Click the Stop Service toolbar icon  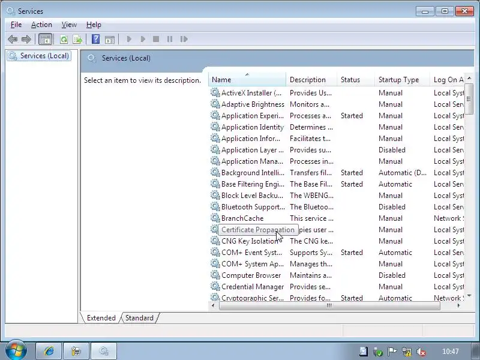pyautogui.click(x=156, y=39)
